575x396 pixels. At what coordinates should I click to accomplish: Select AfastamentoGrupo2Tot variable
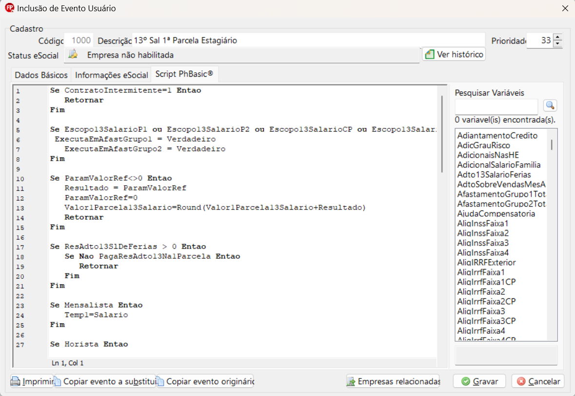click(x=501, y=204)
